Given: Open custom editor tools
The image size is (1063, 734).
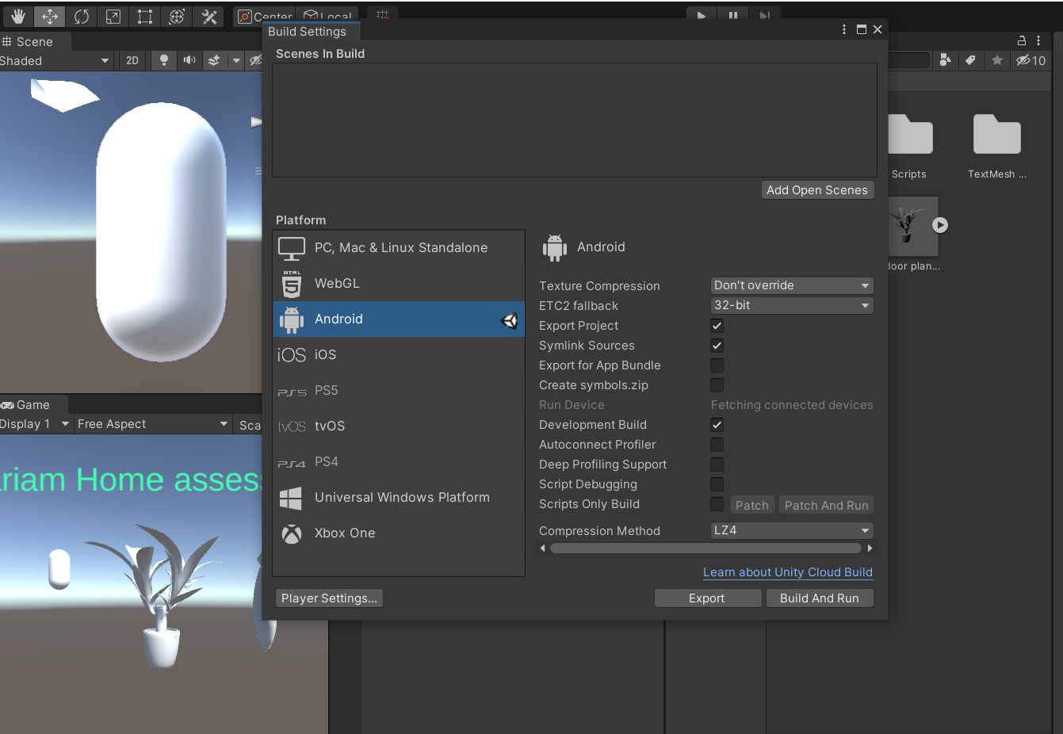Looking at the screenshot, I should coord(209,17).
